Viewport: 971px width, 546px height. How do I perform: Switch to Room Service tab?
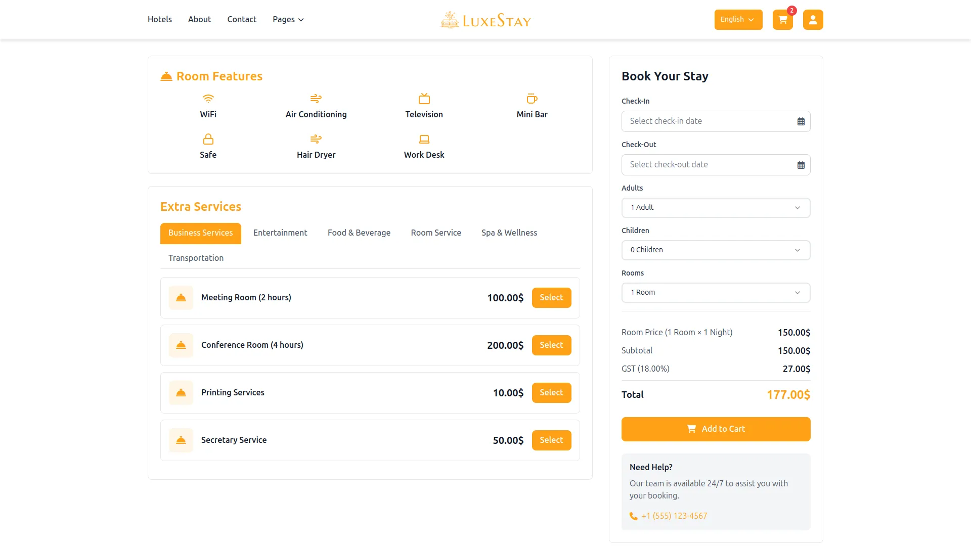pos(436,233)
